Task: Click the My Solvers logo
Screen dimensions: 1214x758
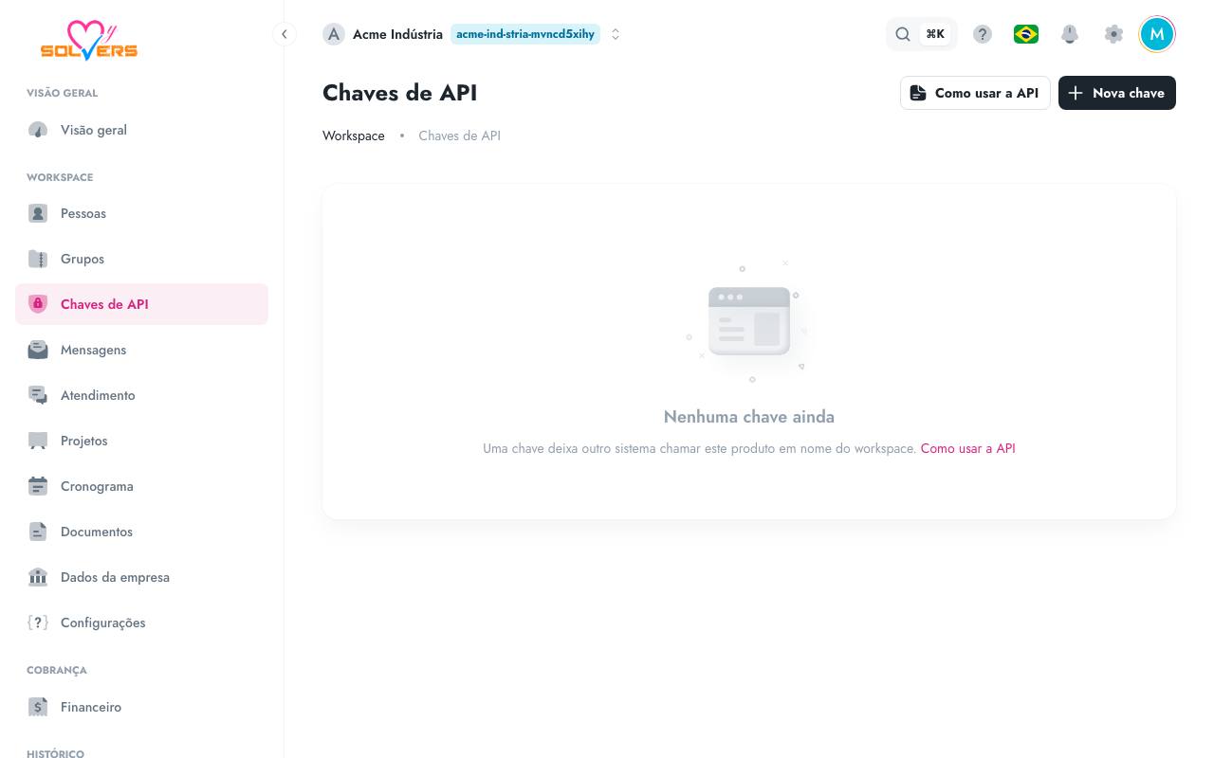Action: (x=89, y=40)
